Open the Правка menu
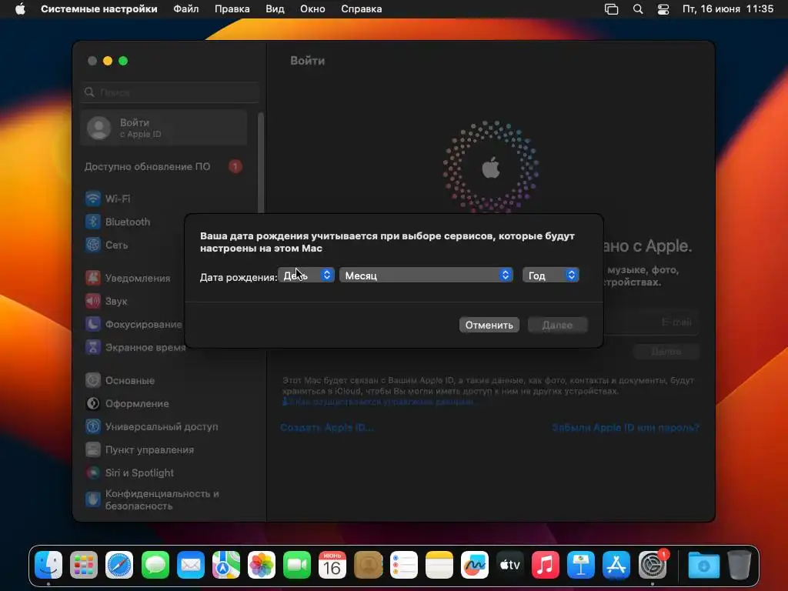This screenshot has height=591, width=788. (x=232, y=9)
